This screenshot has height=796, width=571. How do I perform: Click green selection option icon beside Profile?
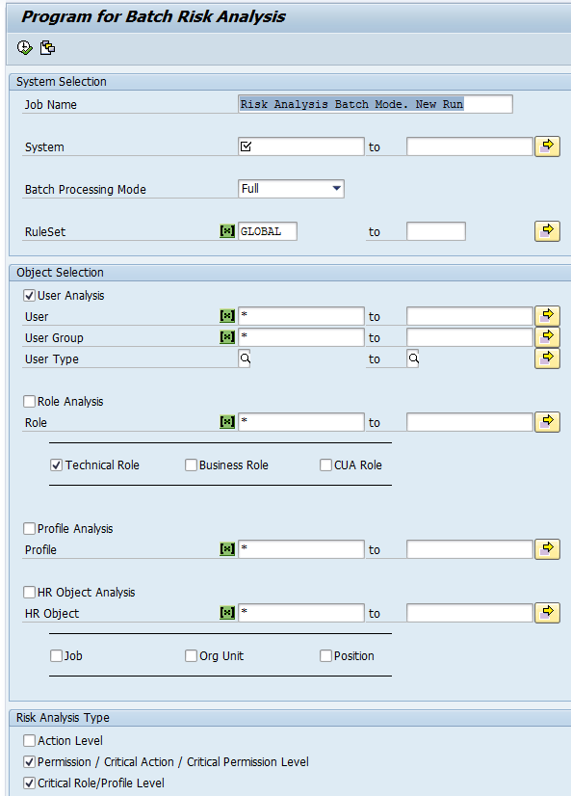coord(227,549)
